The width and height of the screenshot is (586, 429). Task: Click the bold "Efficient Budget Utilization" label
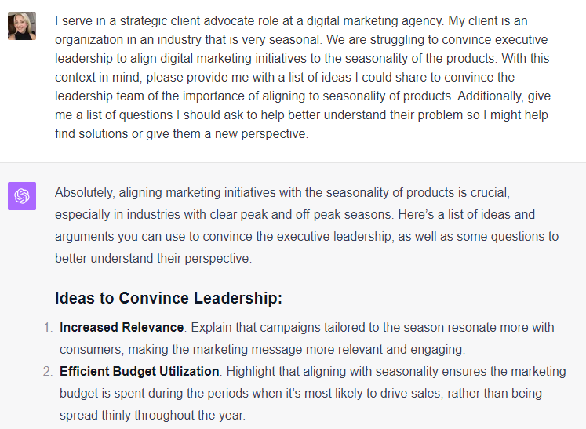click(140, 371)
